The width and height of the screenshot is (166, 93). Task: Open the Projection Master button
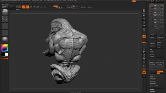[5, 7]
